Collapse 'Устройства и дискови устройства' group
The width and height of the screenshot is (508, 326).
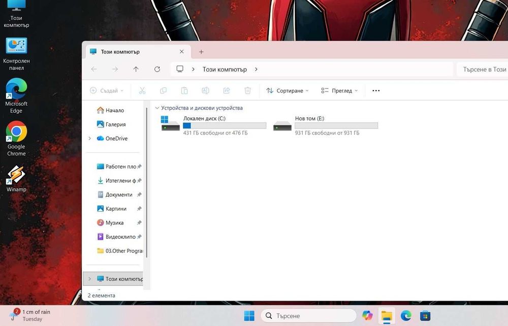click(157, 108)
